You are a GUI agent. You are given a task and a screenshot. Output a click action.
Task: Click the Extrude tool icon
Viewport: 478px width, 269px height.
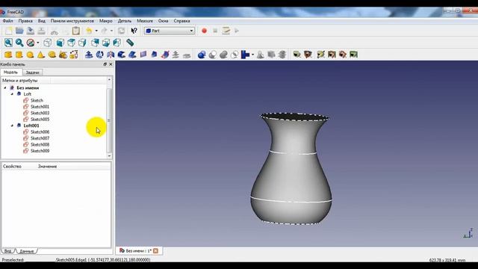(x=89, y=55)
